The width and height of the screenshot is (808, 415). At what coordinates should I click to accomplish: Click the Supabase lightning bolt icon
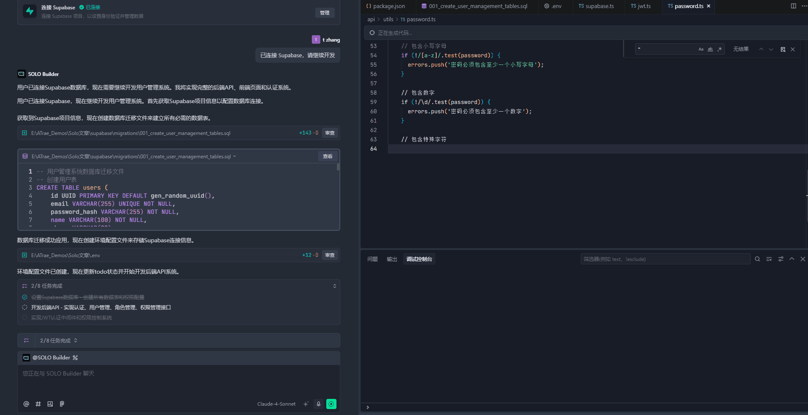pos(30,11)
